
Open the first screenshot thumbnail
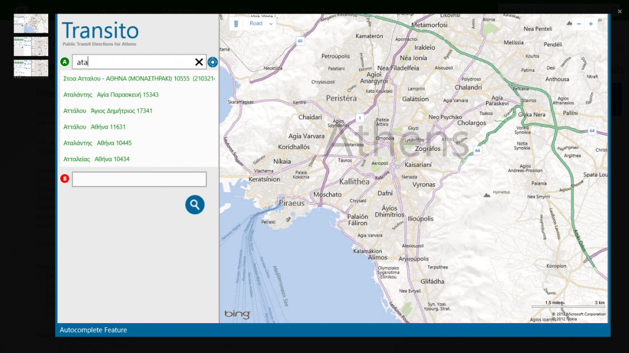click(31, 23)
